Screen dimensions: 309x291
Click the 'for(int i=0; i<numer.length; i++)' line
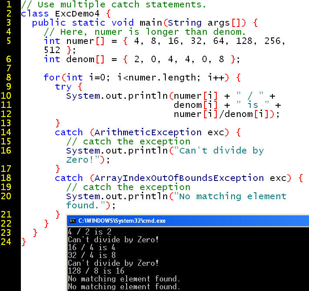(142, 77)
